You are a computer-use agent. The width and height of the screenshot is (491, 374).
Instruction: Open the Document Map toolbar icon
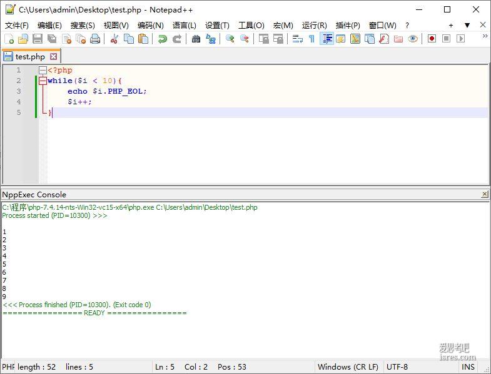click(x=355, y=39)
